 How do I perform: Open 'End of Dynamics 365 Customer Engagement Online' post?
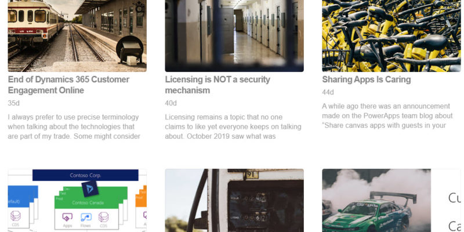[68, 85]
